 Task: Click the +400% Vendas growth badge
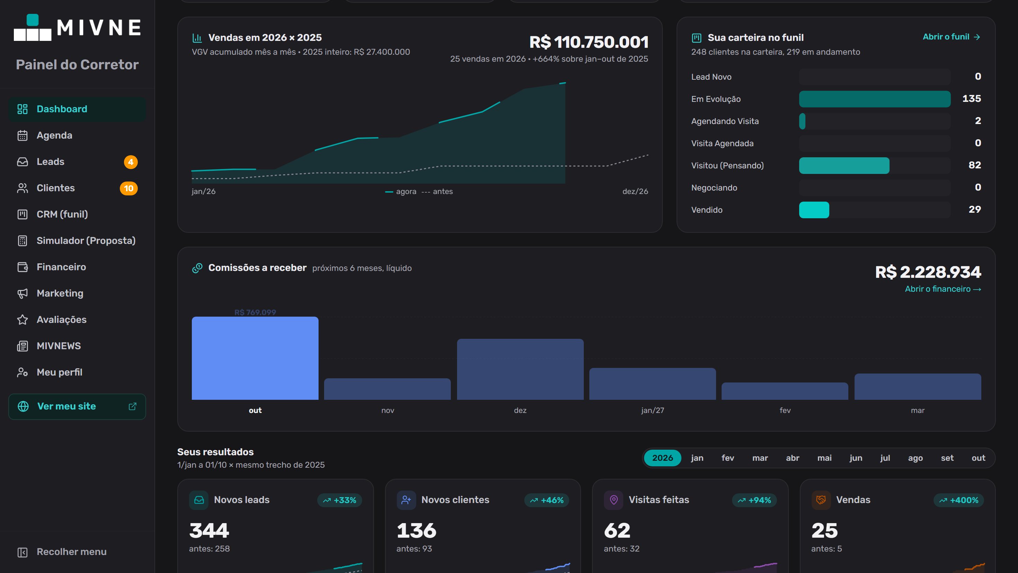959,500
